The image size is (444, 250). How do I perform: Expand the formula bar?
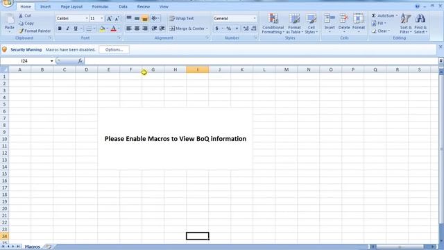pos(441,60)
